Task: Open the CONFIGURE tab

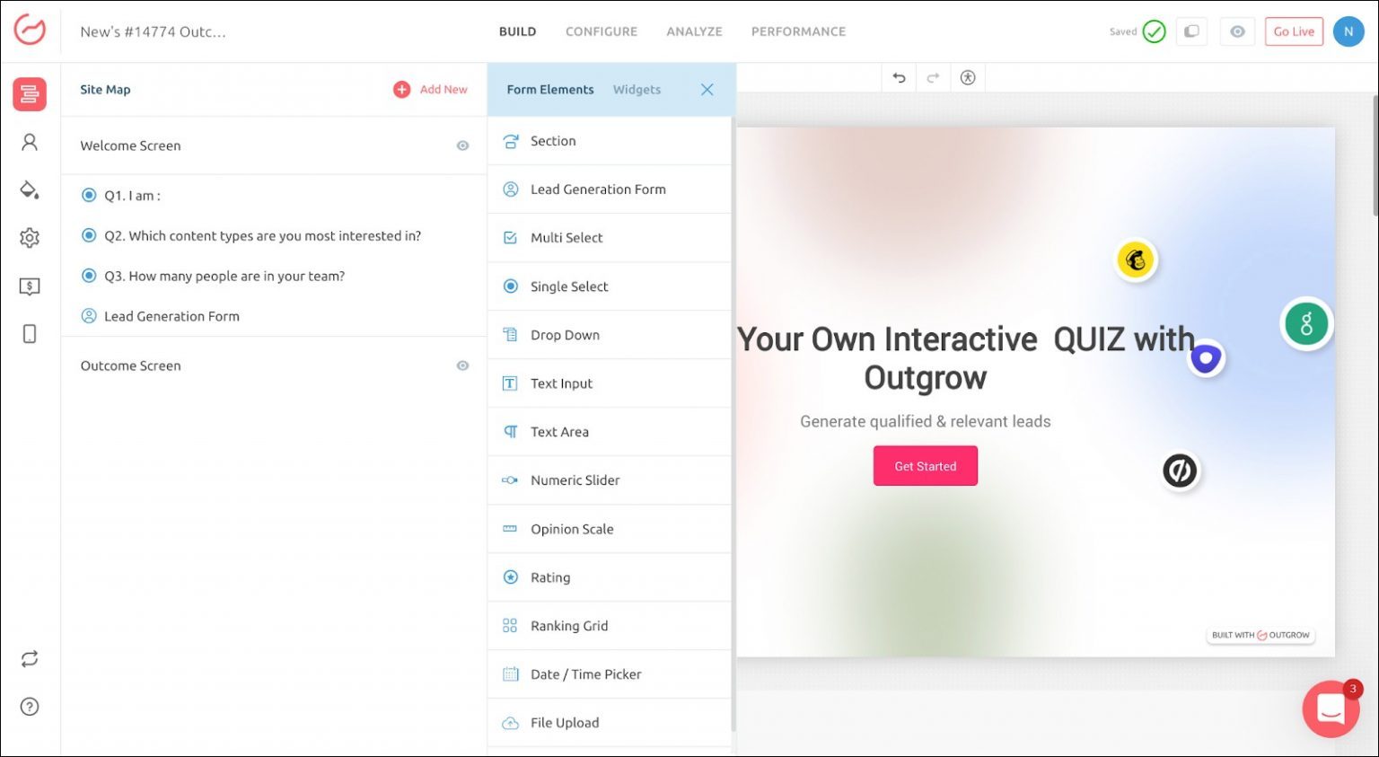Action: point(601,31)
